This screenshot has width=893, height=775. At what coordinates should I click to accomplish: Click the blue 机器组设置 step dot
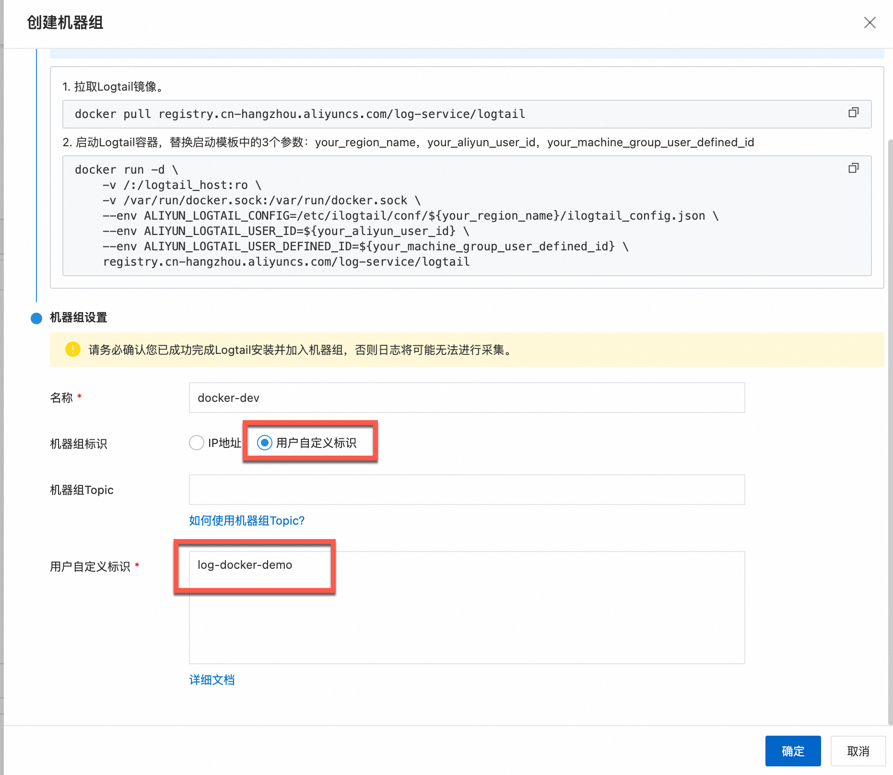[x=36, y=318]
